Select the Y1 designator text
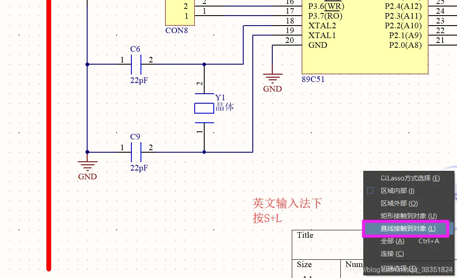The width and height of the screenshot is (457, 278). [220, 97]
